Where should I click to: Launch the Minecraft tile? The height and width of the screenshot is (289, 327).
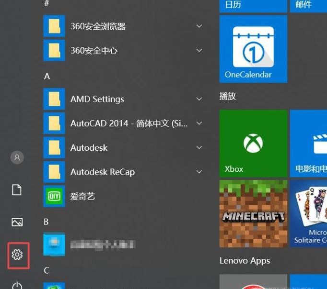253,213
